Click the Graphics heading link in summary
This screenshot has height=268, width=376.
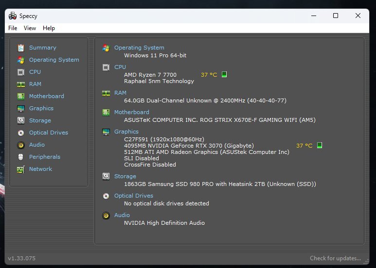(126, 132)
